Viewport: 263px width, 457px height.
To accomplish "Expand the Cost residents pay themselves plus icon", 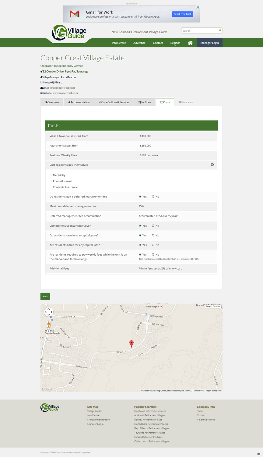I will coord(212,165).
